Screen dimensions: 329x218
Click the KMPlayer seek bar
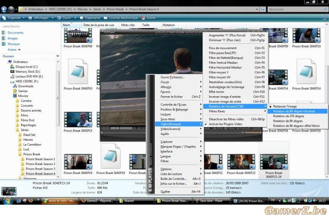pos(124,132)
